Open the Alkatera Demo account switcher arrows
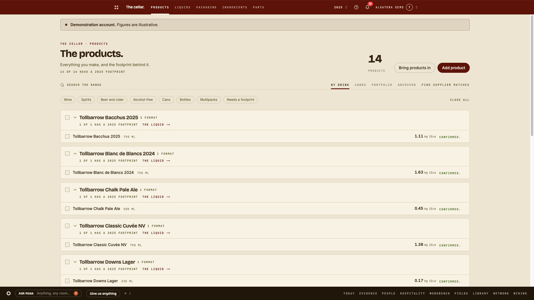The height and width of the screenshot is (300, 534). point(417,7)
